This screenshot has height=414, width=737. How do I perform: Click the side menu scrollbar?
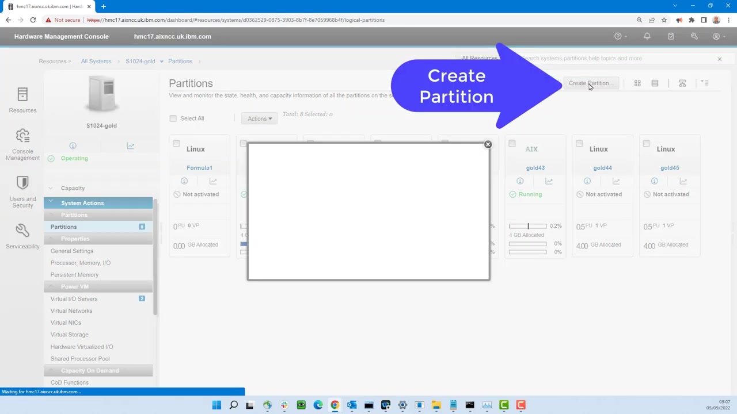pos(155,256)
